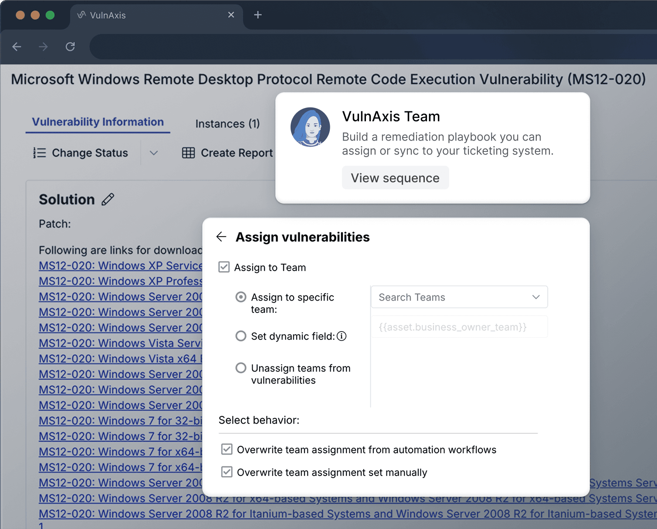Switch to the Instances (1) tab
The width and height of the screenshot is (657, 529).
coord(227,124)
